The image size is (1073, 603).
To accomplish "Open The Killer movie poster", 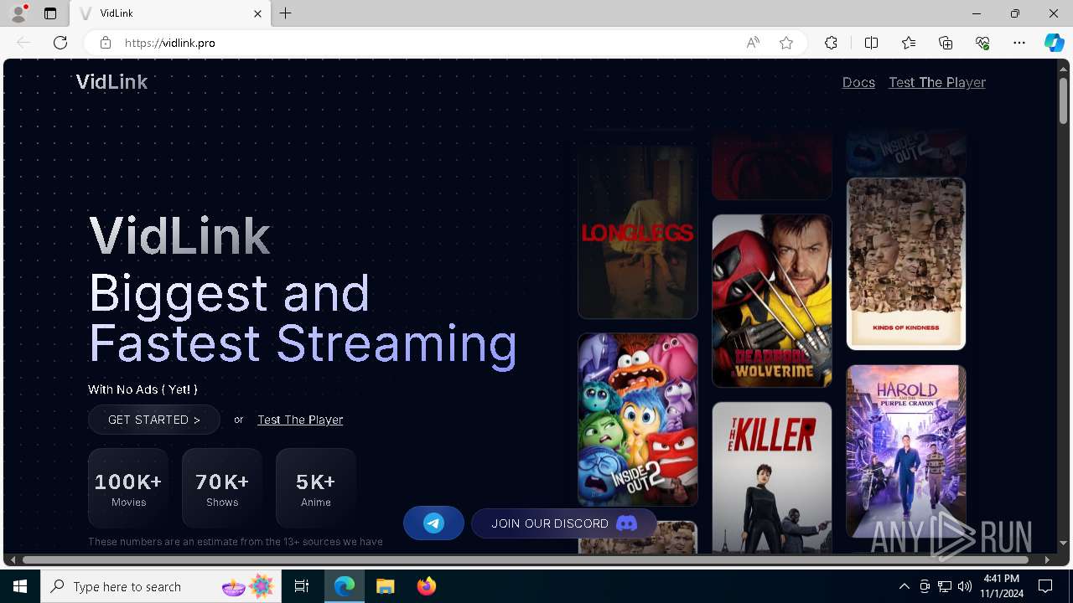I will coord(772,477).
